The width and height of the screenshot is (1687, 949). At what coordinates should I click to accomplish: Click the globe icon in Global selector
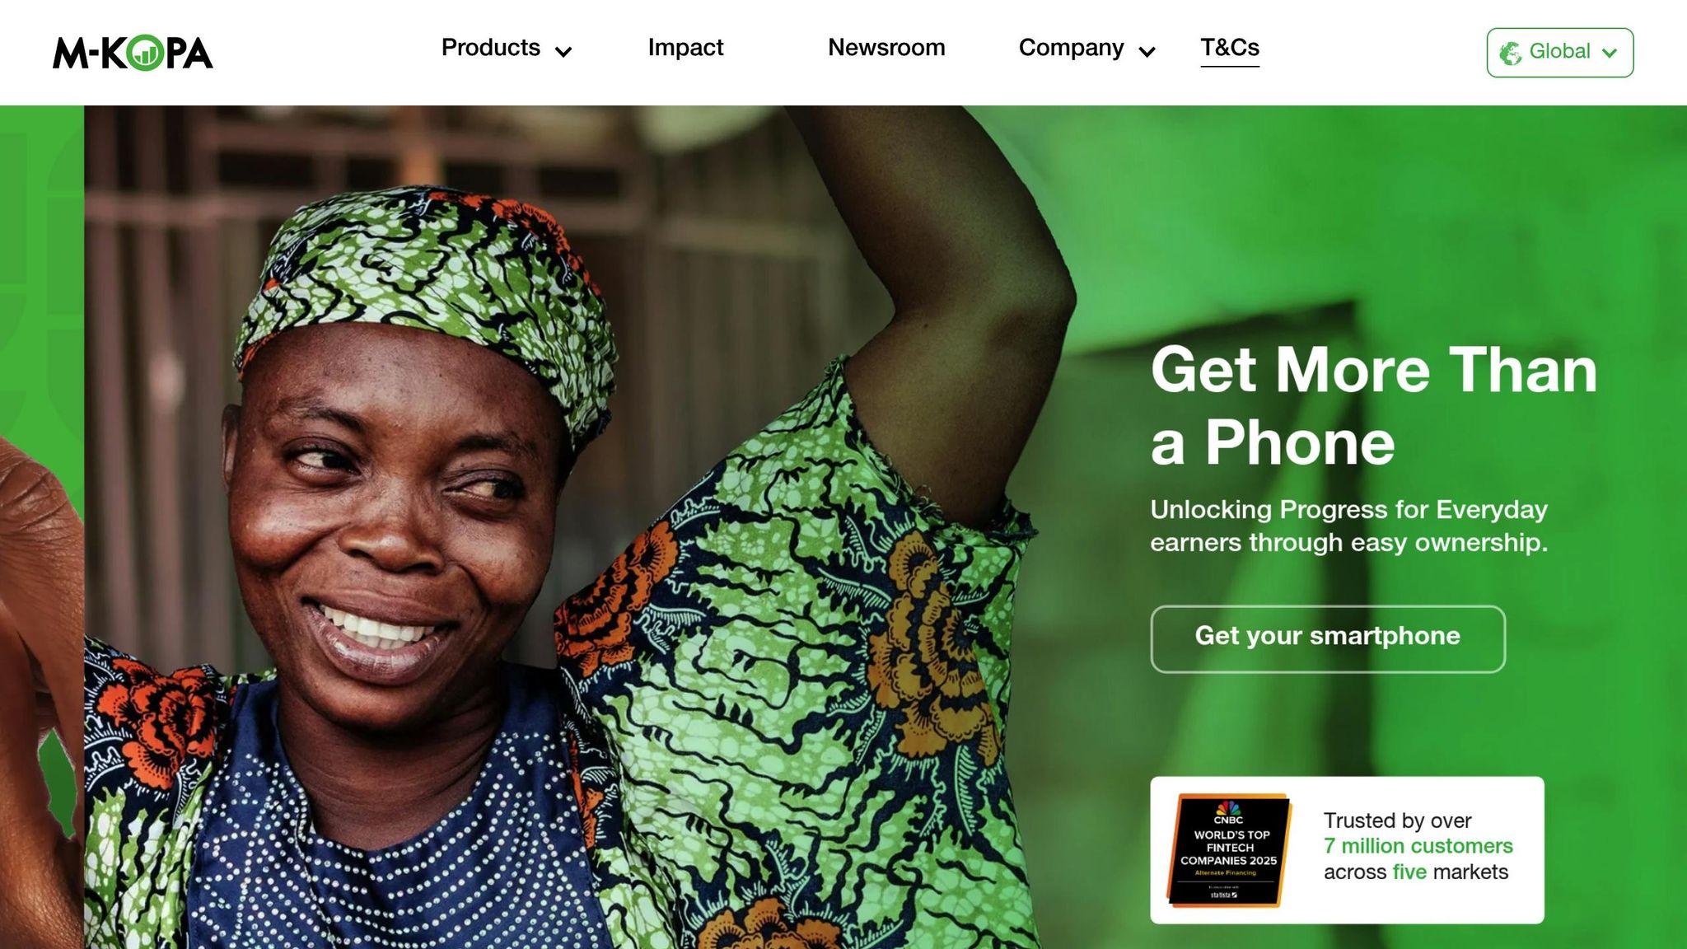pos(1510,53)
